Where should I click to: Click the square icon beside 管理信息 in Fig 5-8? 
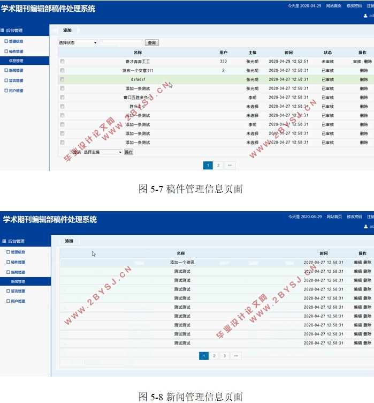coord(8,252)
